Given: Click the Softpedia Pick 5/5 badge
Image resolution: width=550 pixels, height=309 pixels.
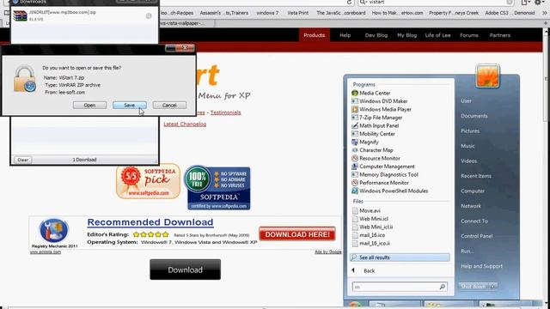Looking at the screenshot, I should pyautogui.click(x=148, y=181).
